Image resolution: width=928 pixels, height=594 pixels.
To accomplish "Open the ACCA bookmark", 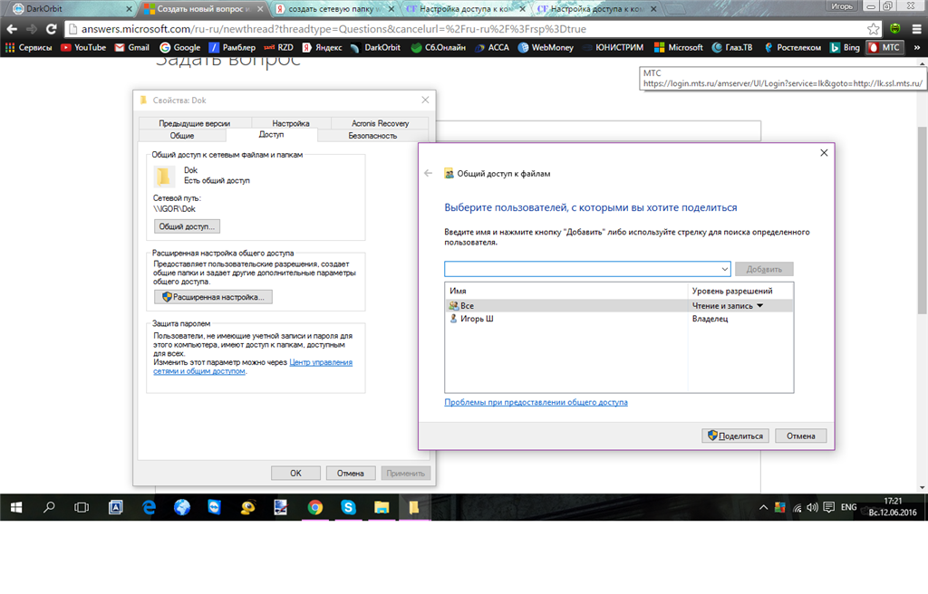I will point(492,47).
